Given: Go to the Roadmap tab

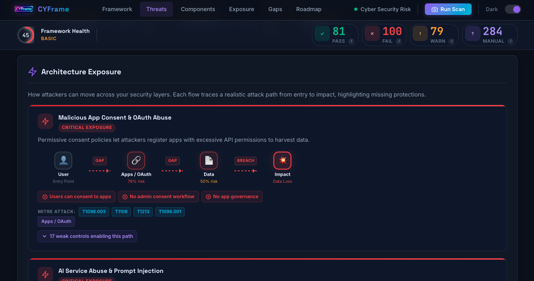Looking at the screenshot, I should coord(309,9).
